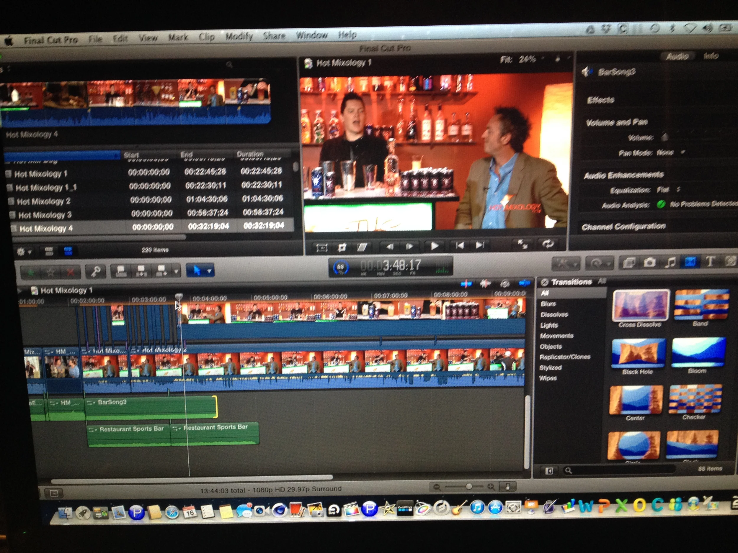The width and height of the screenshot is (738, 553).
Task: Open the viewer zoom 24% dropdown
Action: (537, 59)
